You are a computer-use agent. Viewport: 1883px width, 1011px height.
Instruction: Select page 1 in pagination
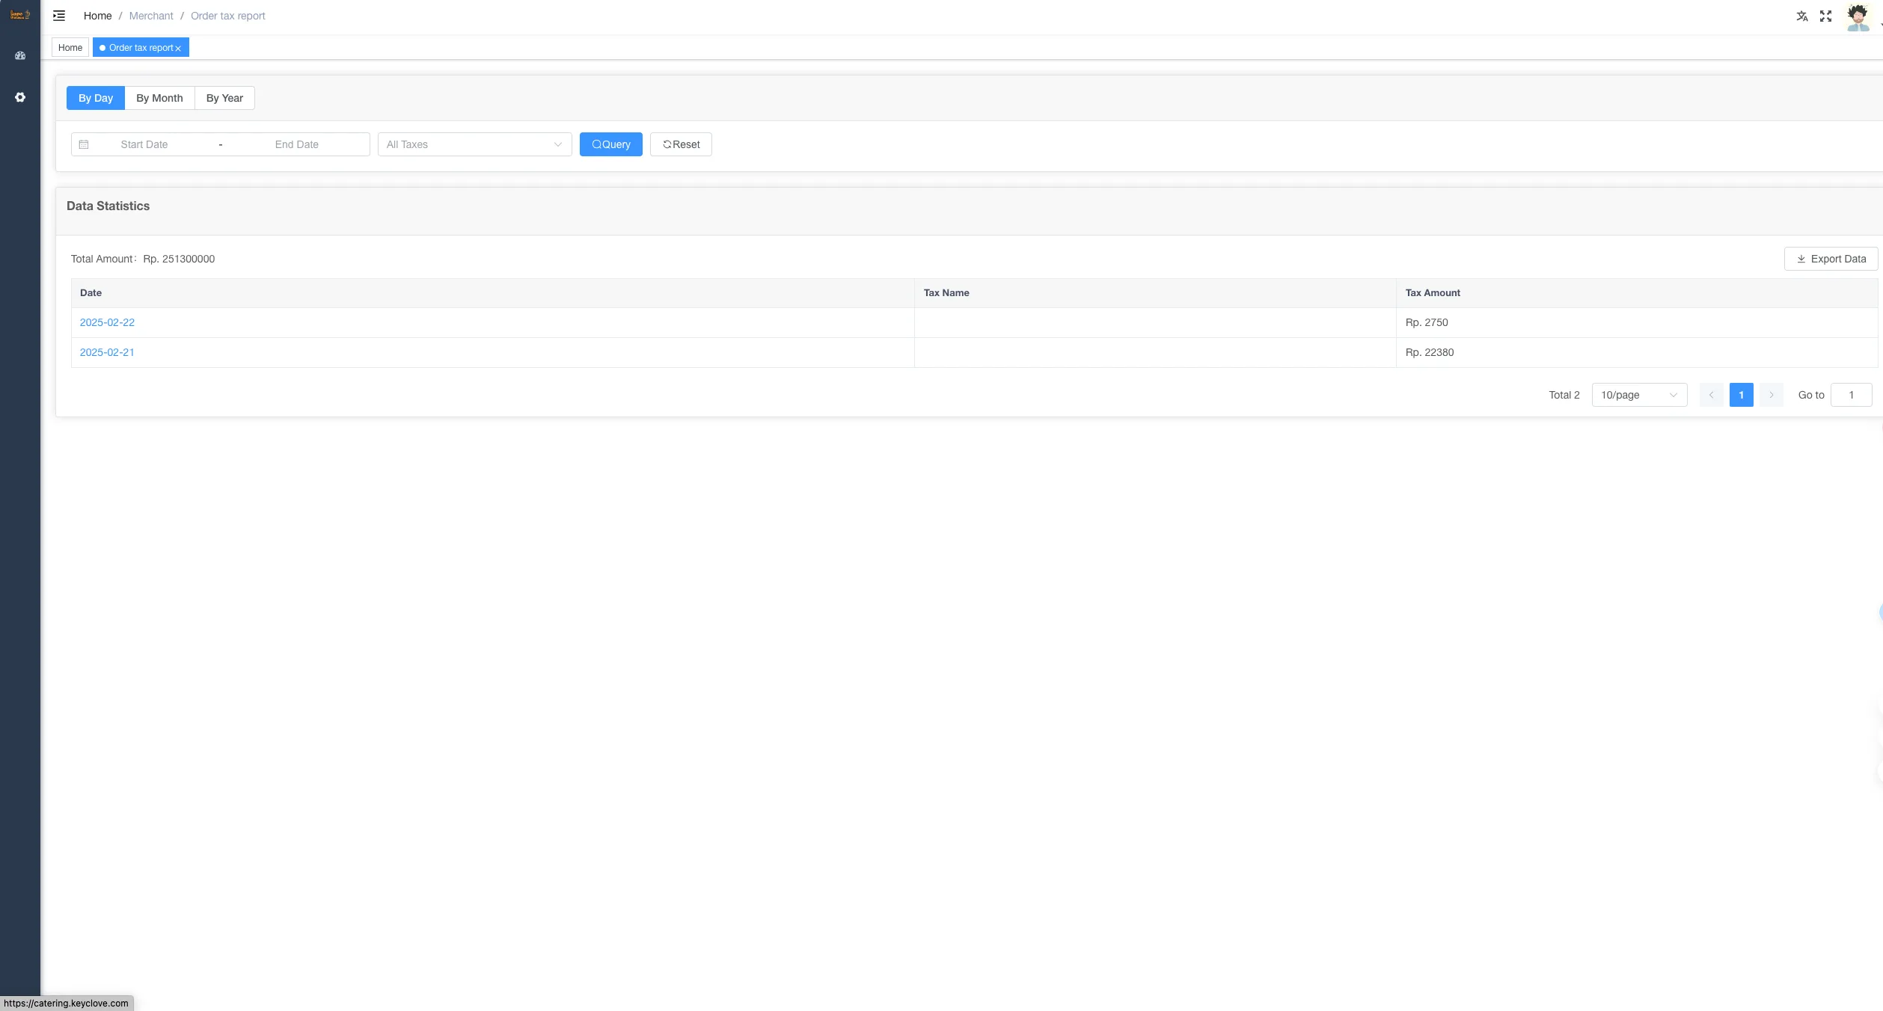[1742, 395]
